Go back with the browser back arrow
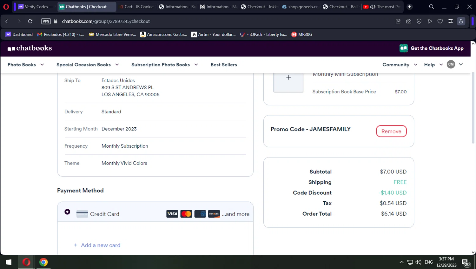 coord(6,21)
